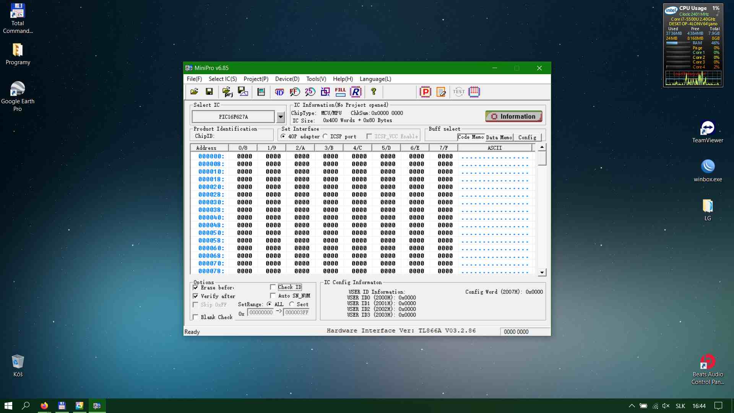734x413 pixels.
Task: Open the Select IC(S) menu
Action: tap(222, 79)
